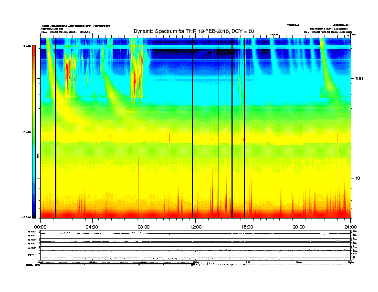Click the 100 frequency axis label
This screenshot has width=378, height=292.
(x=359, y=79)
